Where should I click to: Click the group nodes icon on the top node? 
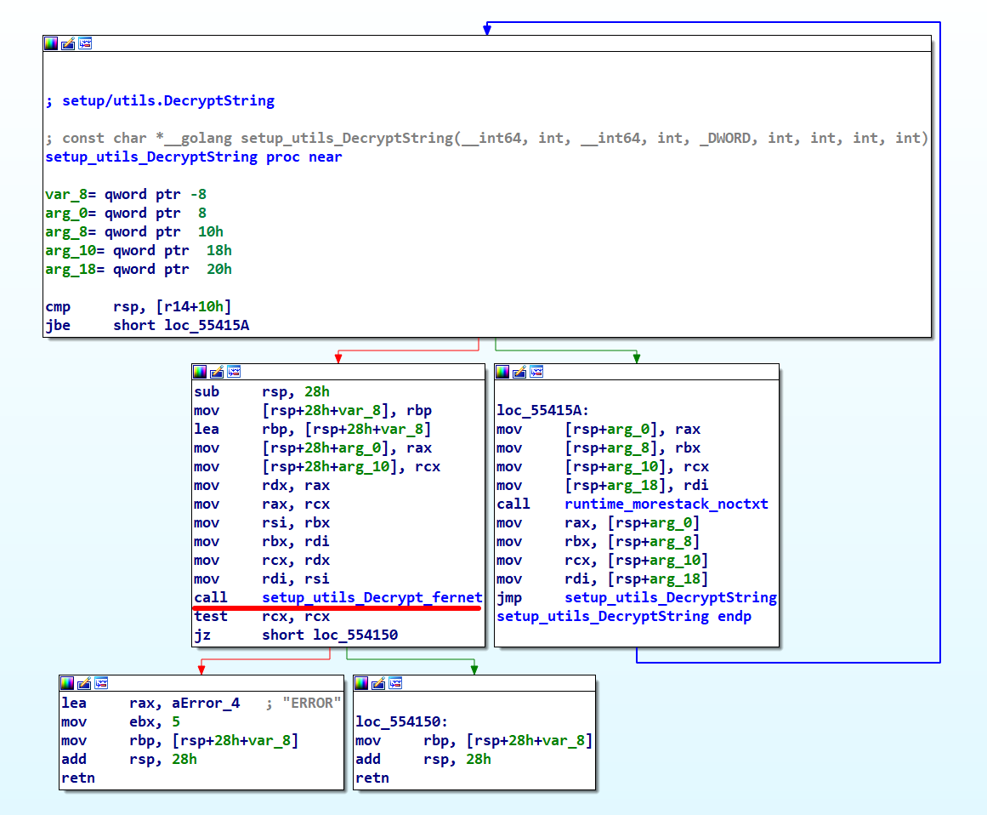[x=85, y=43]
